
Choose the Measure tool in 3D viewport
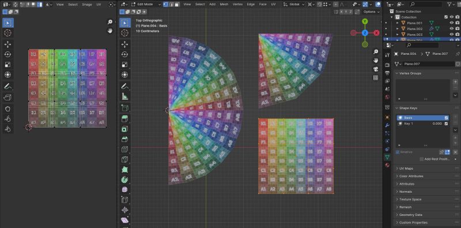(125, 96)
